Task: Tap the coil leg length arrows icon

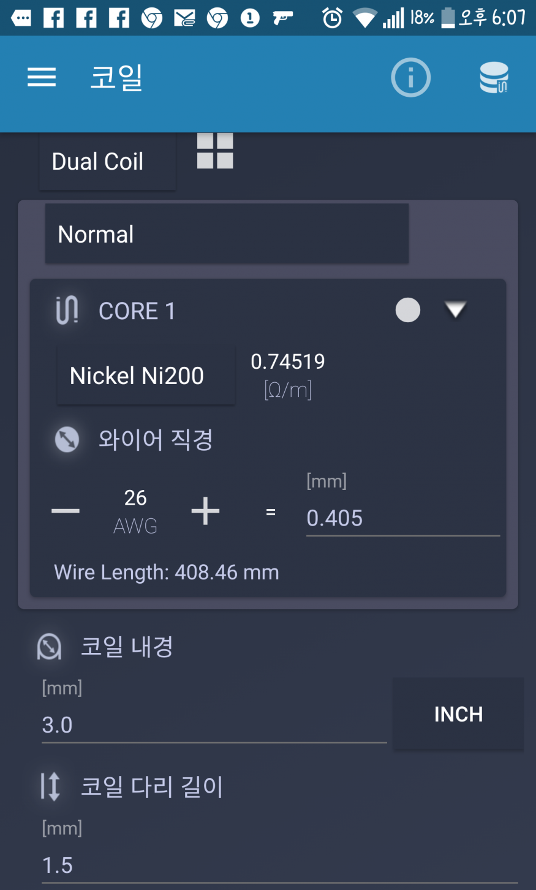Action: 50,786
